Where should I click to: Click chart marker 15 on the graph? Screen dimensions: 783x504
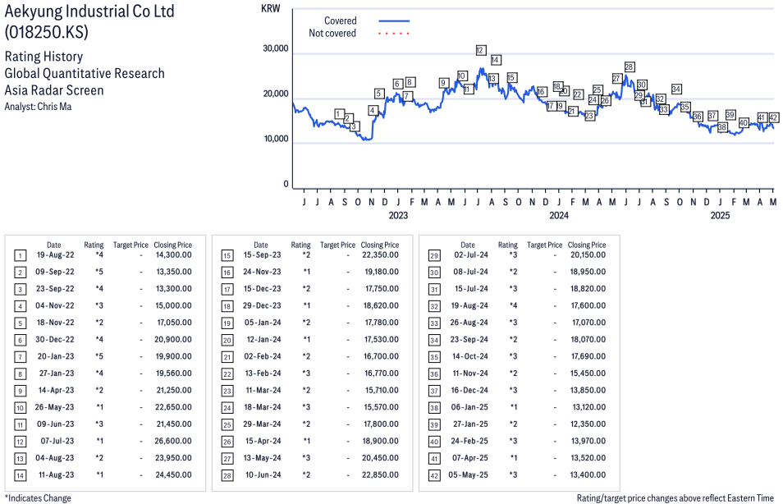(511, 77)
